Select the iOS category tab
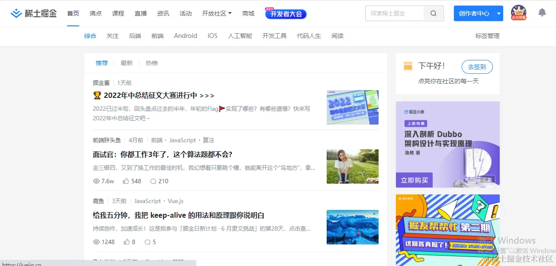 (x=212, y=36)
